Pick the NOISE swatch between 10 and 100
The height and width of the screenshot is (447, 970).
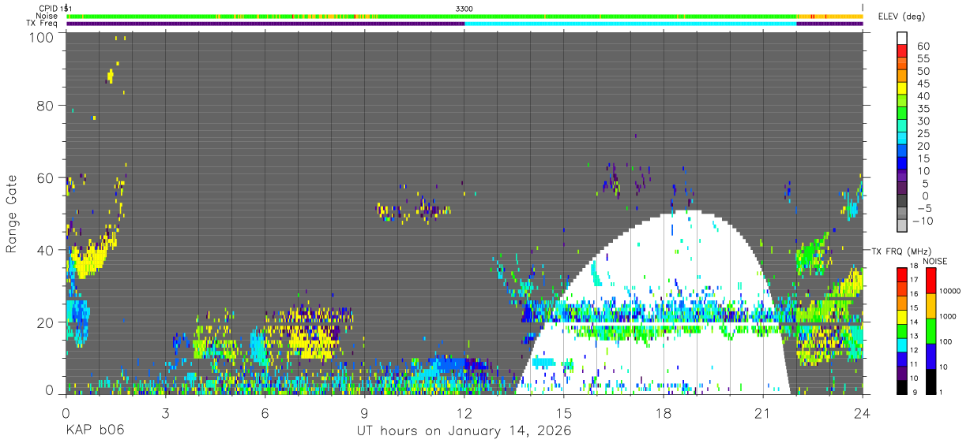[x=930, y=356]
